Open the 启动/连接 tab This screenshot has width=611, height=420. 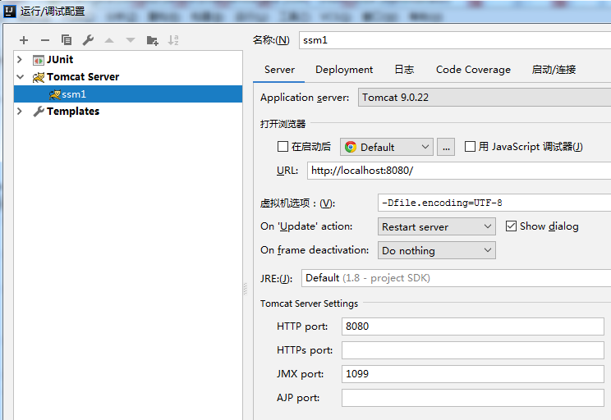[x=554, y=70]
